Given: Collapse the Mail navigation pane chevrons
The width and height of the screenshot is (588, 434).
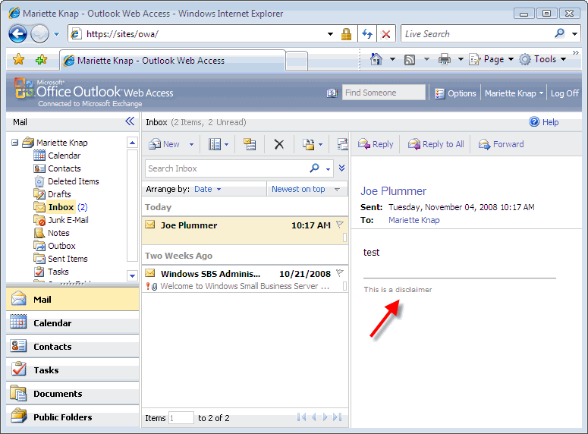Looking at the screenshot, I should coord(130,121).
